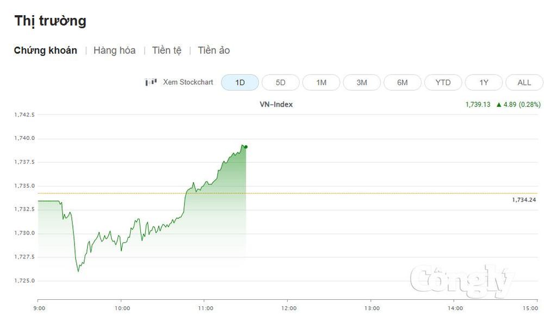Viewport: 544px width, 315px height.
Task: Select the 1D time range
Action: click(x=240, y=83)
